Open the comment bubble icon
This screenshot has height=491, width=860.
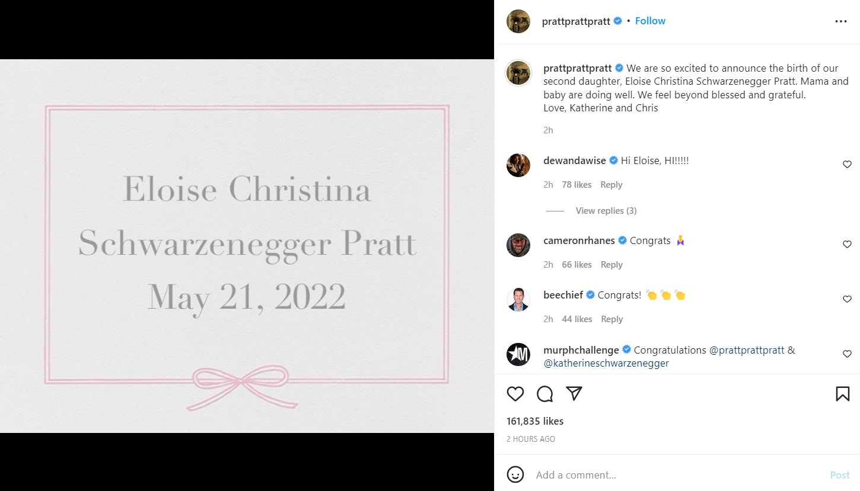pos(544,394)
